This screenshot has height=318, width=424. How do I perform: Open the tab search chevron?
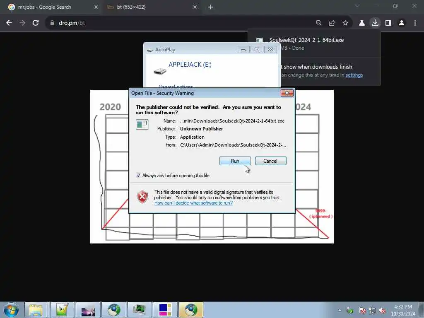coord(357,6)
